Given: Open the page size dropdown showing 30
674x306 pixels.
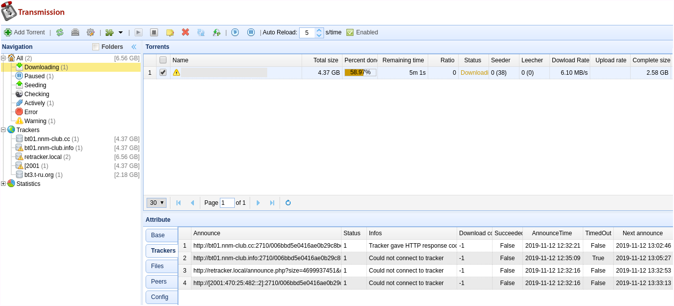Looking at the screenshot, I should coord(157,203).
